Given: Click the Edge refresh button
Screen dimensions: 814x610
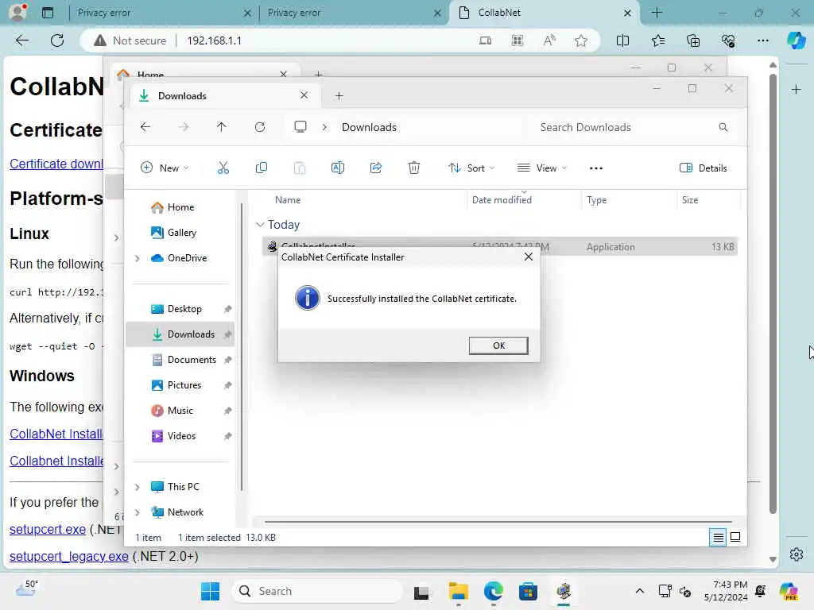Looking at the screenshot, I should point(57,41).
